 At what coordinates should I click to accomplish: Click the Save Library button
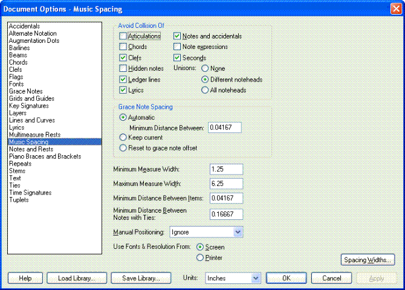point(140,279)
